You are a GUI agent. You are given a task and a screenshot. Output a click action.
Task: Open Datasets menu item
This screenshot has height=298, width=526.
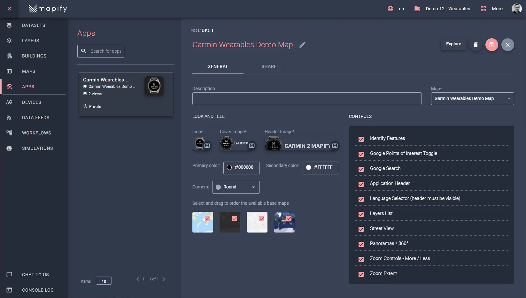(34, 25)
